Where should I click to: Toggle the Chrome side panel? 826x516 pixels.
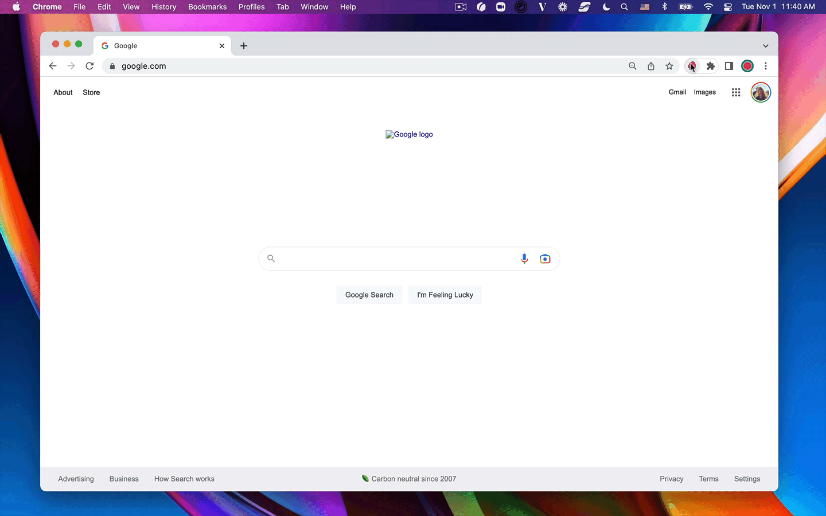[x=729, y=66]
